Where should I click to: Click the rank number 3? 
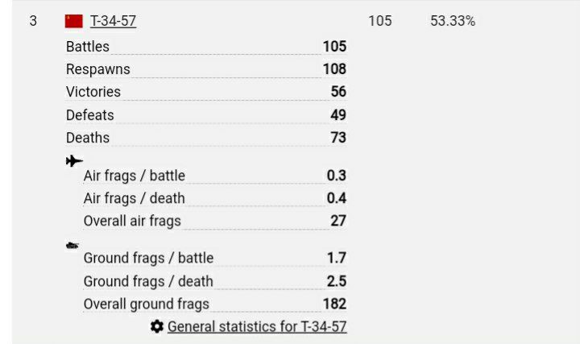[x=33, y=22]
